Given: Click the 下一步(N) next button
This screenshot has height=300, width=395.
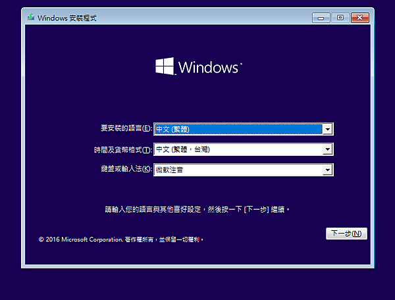Looking at the screenshot, I should pyautogui.click(x=346, y=234).
